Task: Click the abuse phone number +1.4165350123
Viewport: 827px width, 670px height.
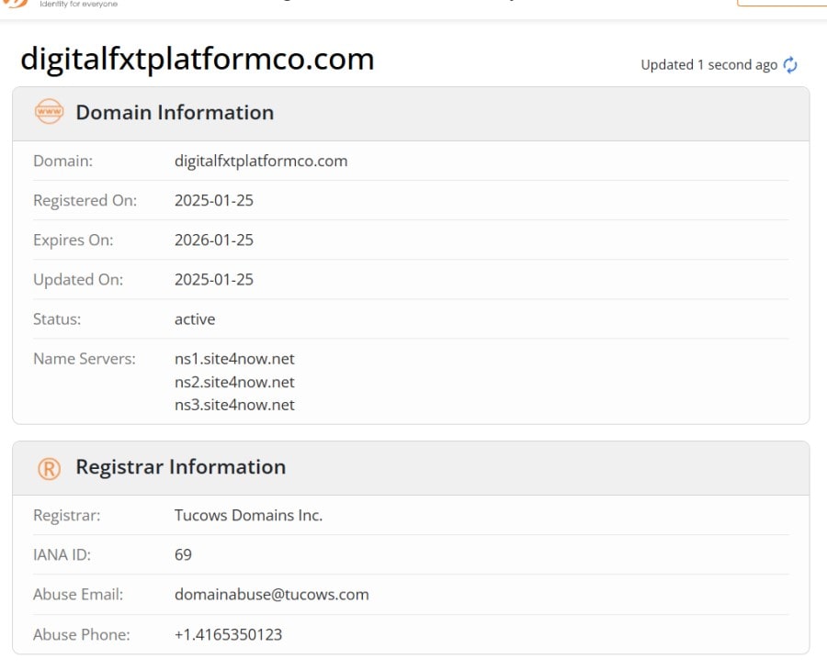Action: point(229,634)
